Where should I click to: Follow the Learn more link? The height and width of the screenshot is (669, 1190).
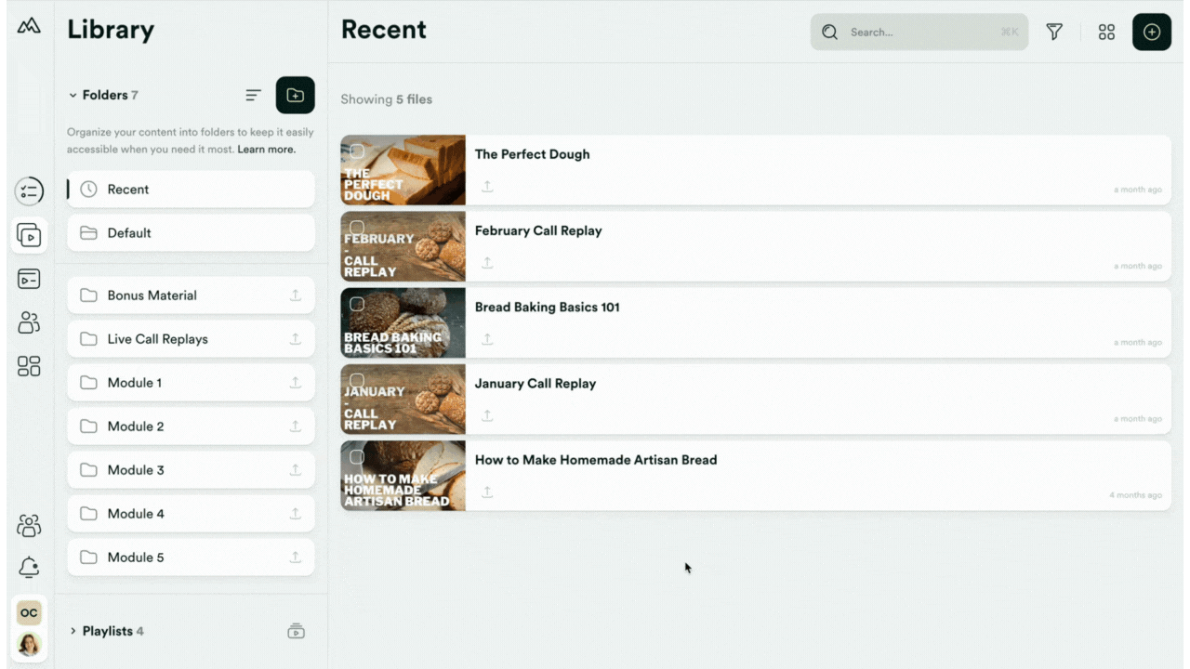pyautogui.click(x=267, y=149)
